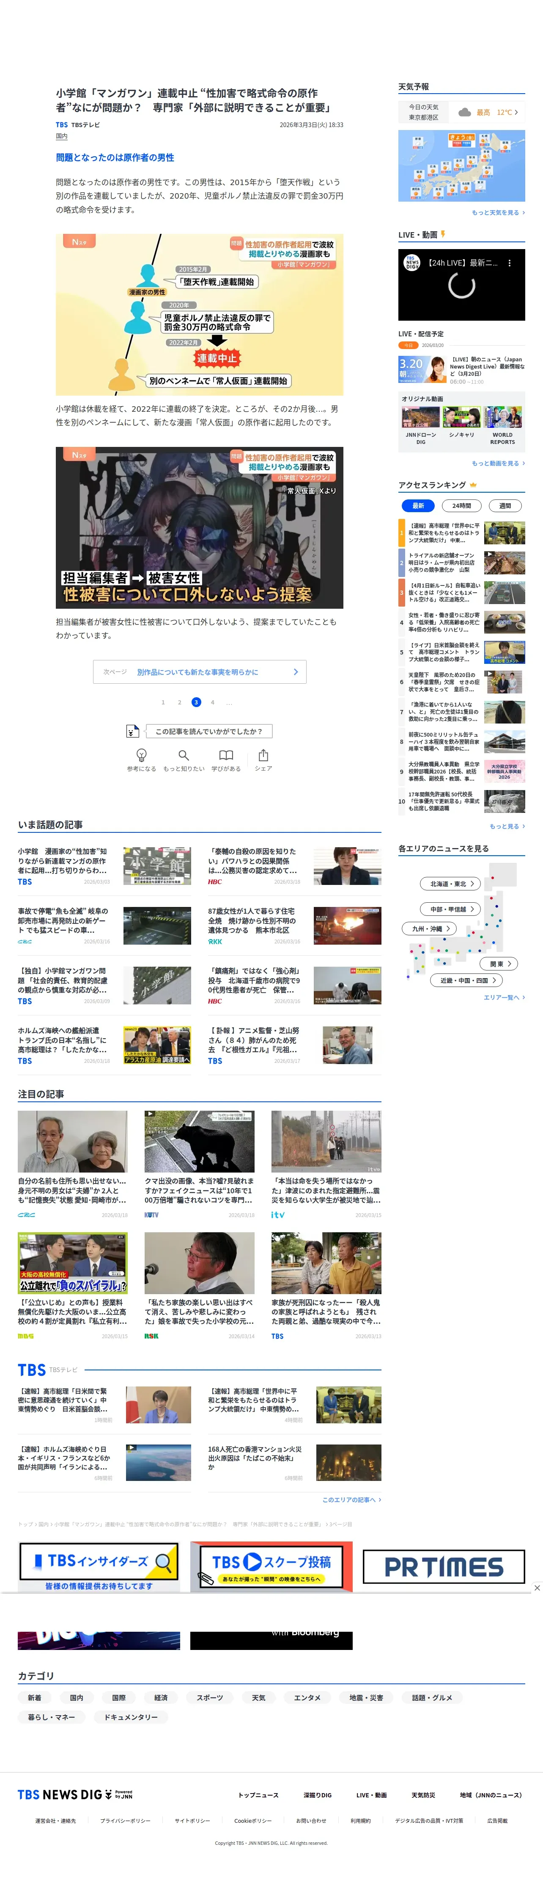Click the TBS NEWS DIG footer logo

(x=75, y=1794)
